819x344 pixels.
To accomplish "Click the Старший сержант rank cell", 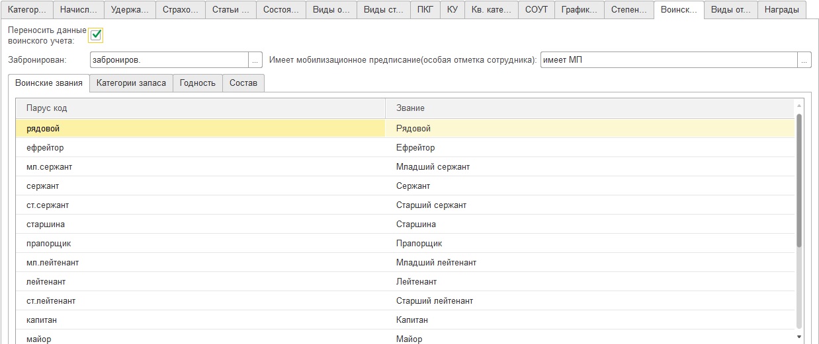I will (589, 205).
